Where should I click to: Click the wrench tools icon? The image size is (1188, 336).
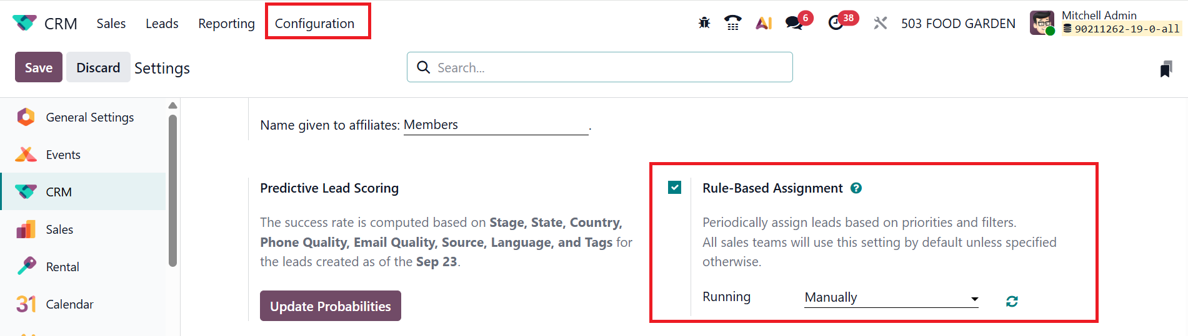pos(880,23)
